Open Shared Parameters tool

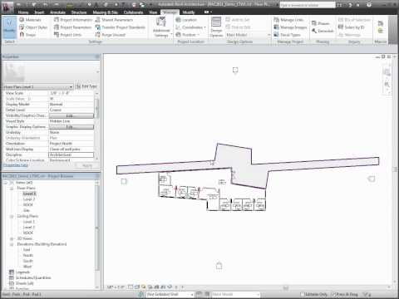tap(114, 20)
